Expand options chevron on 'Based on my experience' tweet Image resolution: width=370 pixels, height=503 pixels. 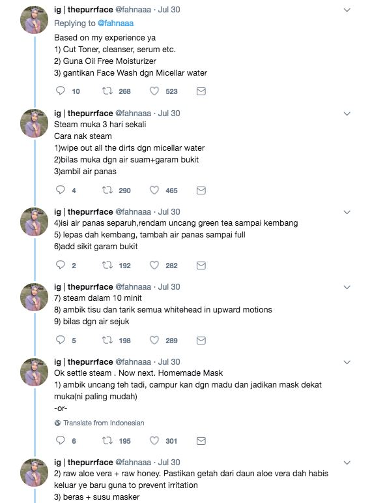(347, 10)
